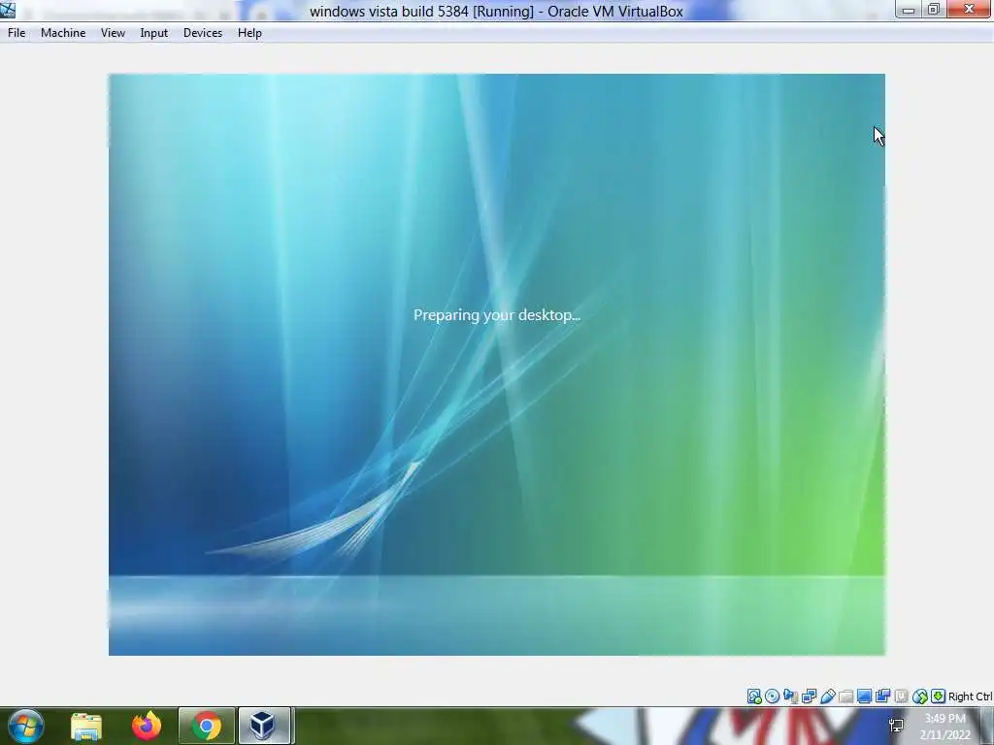Open the Help menu
Screen dimensions: 994x745
249,33
